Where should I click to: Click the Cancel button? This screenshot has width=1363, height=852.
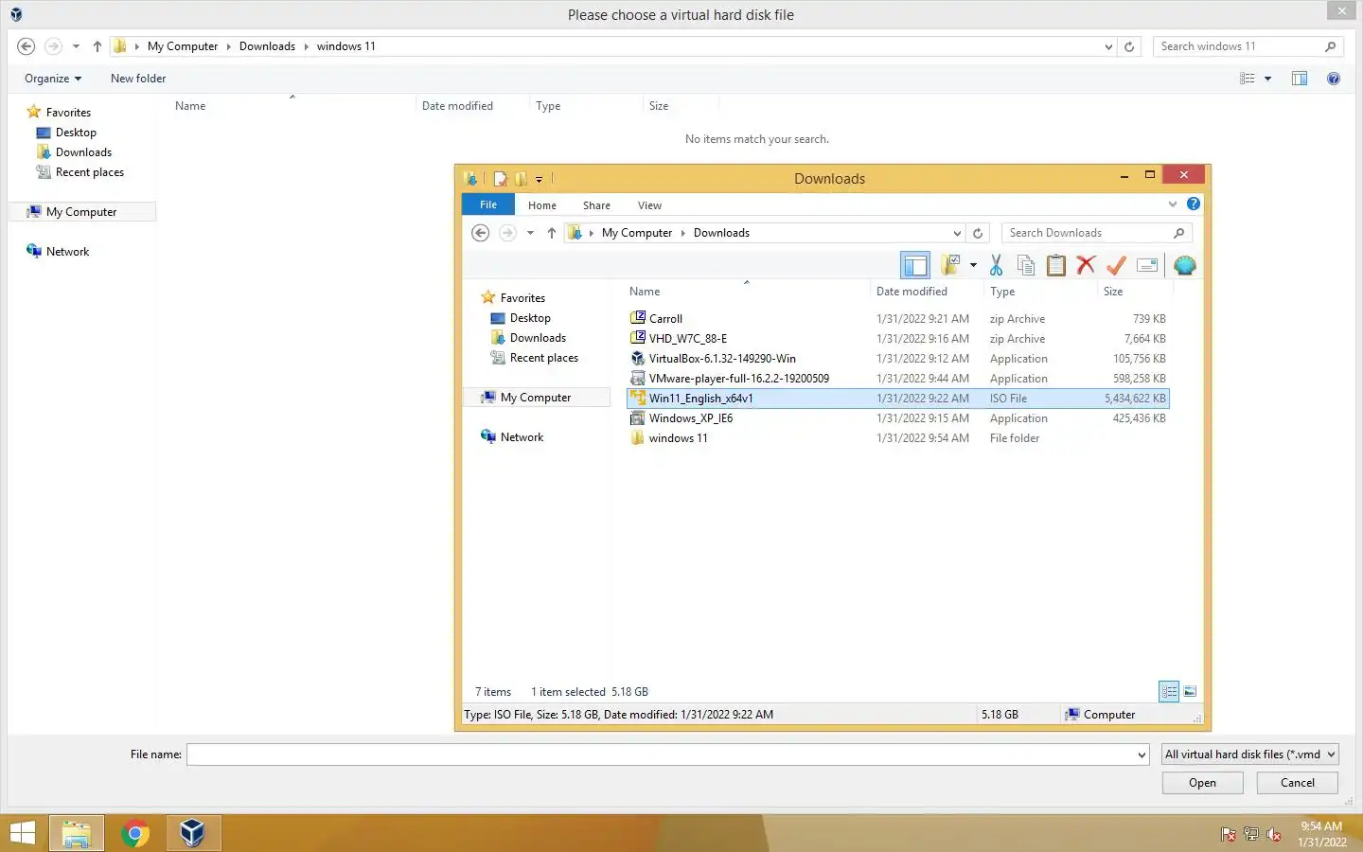(1297, 783)
